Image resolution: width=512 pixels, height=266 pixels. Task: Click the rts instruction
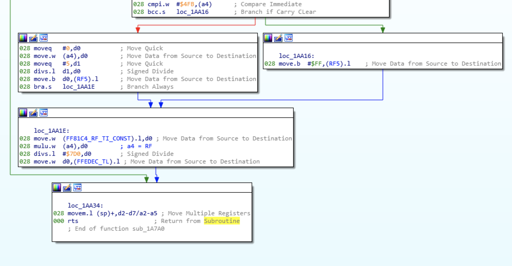point(73,221)
